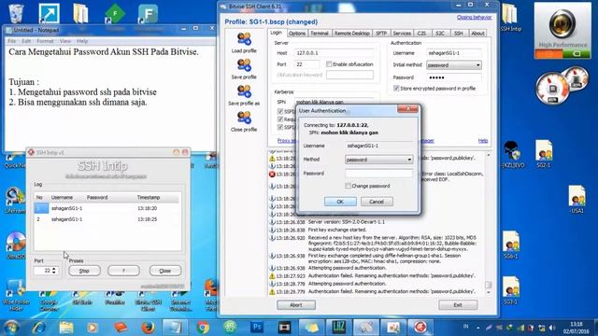Open Windows Explorer from the taskbar
This screenshot has height=336, width=598.
(66, 328)
